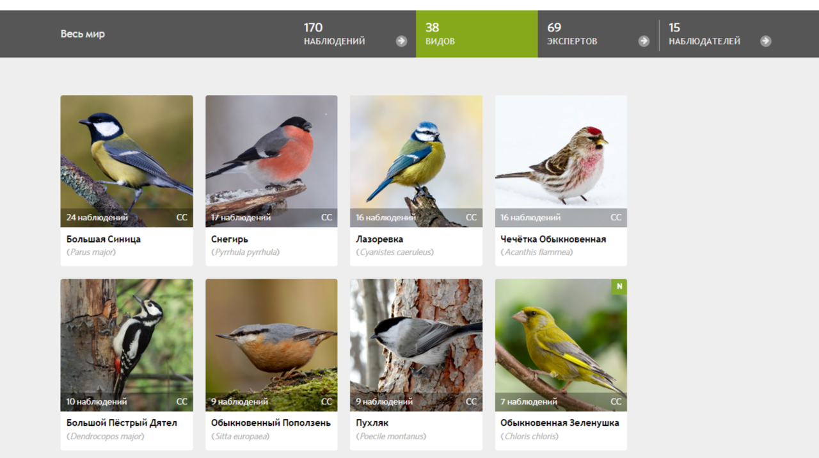This screenshot has width=819, height=458.
Task: Open the 69 экспертов tab
Action: (x=598, y=34)
